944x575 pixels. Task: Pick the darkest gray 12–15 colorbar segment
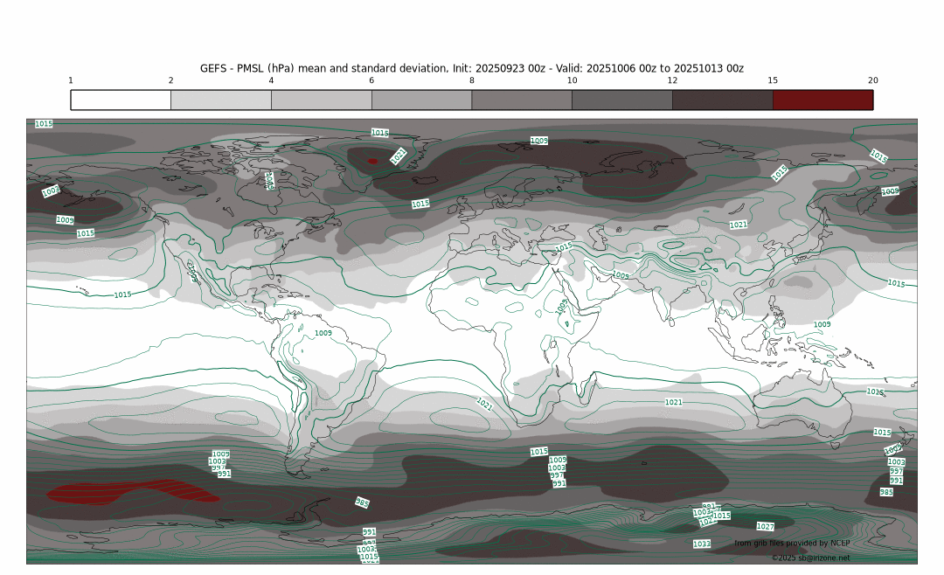(x=722, y=100)
